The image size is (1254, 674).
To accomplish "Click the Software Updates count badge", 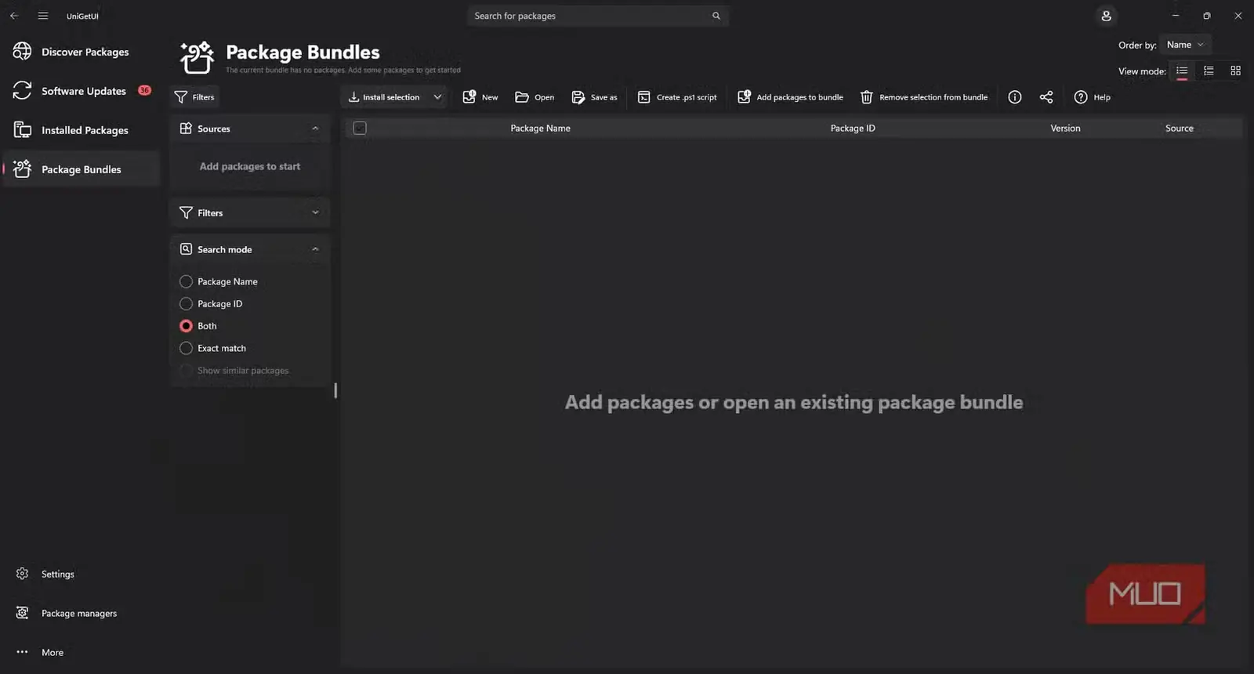I will pos(144,90).
